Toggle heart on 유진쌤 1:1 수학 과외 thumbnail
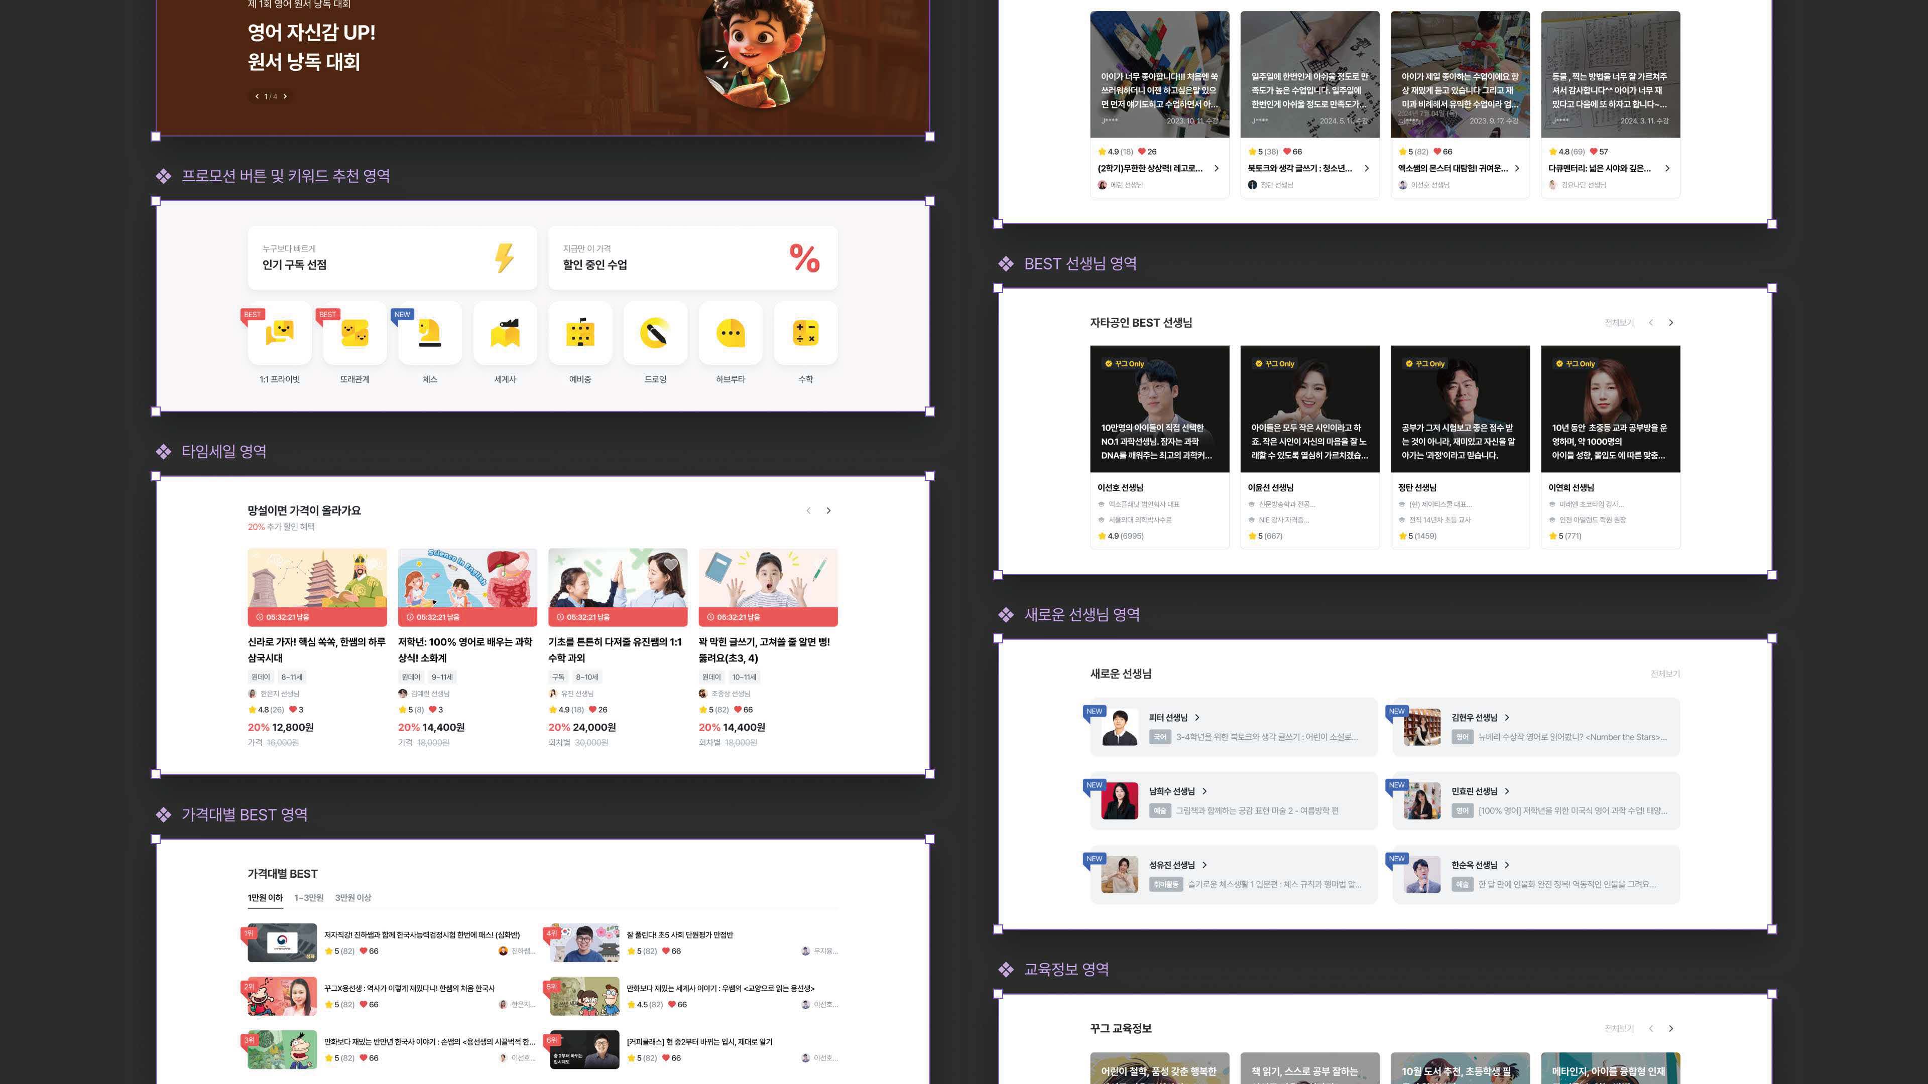This screenshot has width=1928, height=1084. point(671,565)
